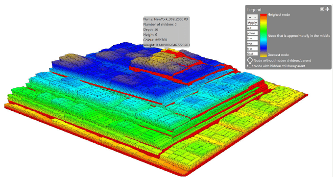Select the "blue" colour input field
Screen dimensions: 336x184
click(252, 49)
